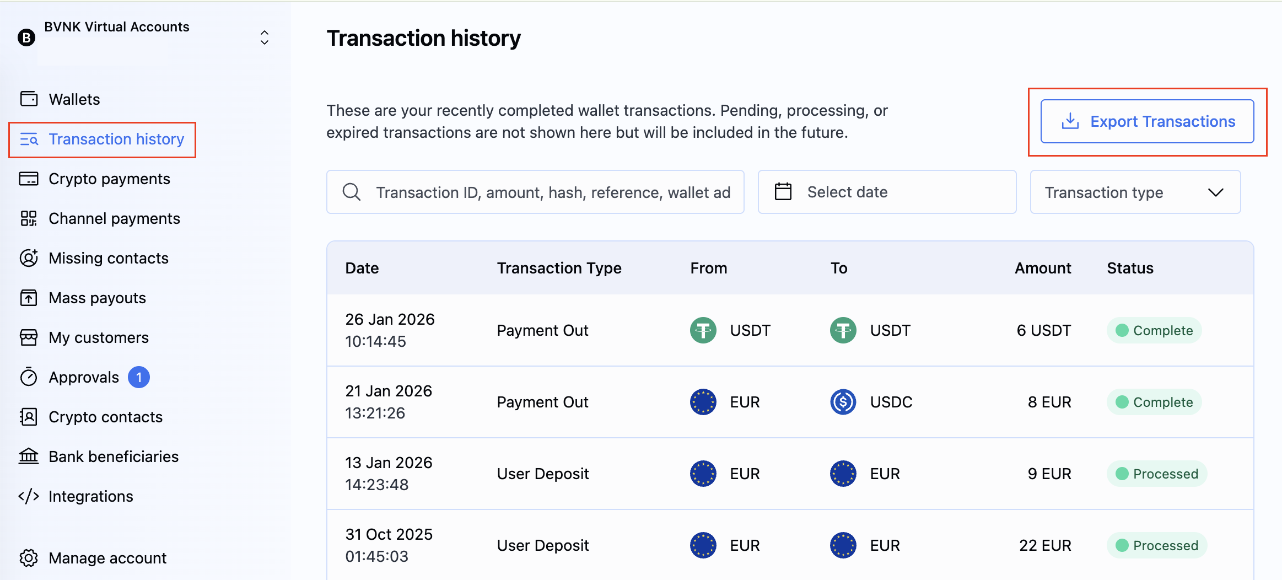
Task: Click the Manage account gear icon
Action: click(x=29, y=558)
